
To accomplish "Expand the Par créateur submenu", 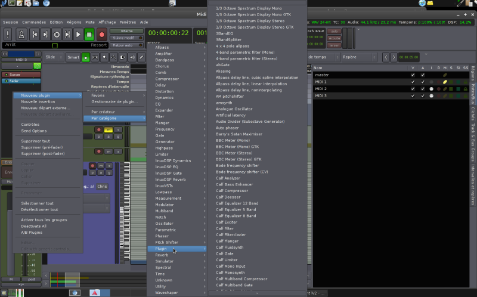I will point(115,112).
